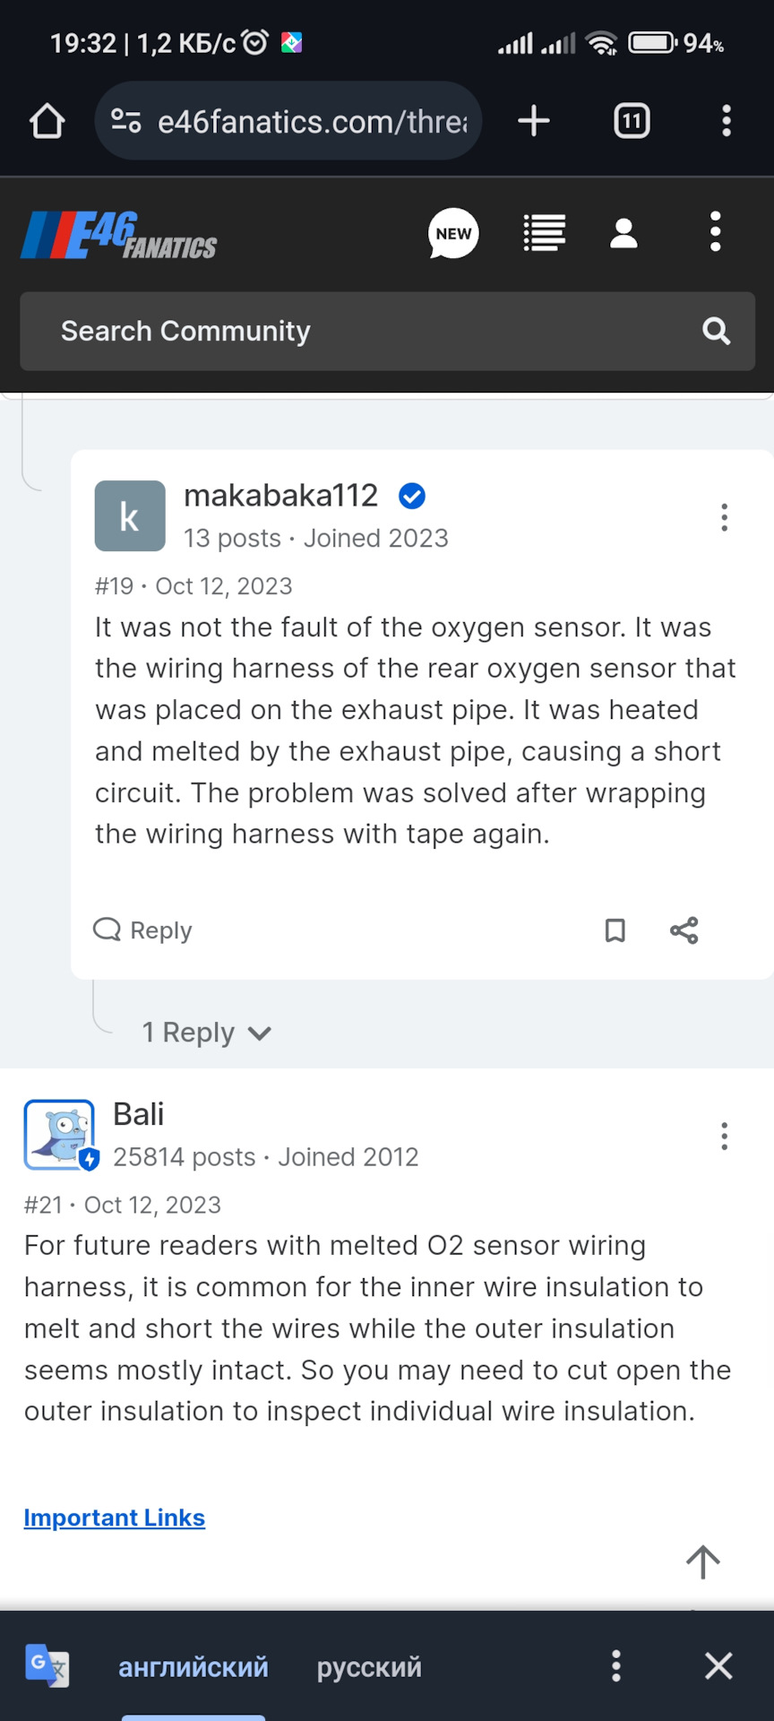Open the user account profile icon

pos(623,234)
